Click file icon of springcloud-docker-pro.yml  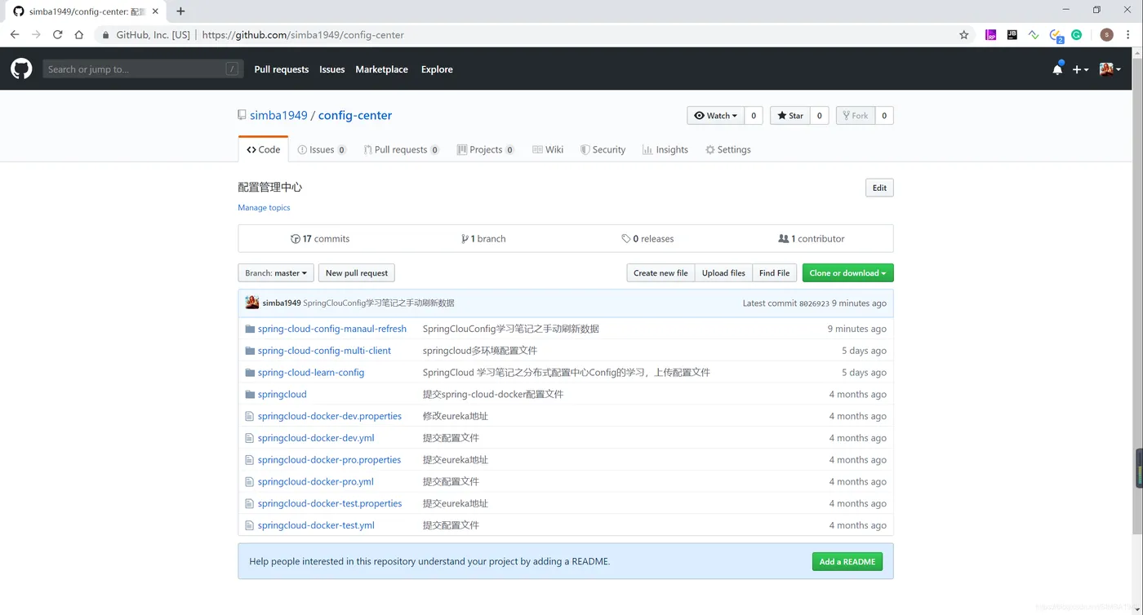pyautogui.click(x=250, y=481)
